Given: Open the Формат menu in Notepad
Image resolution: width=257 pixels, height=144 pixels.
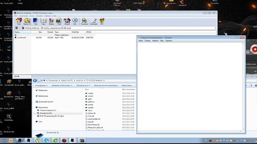Looking at the screenshot, I should (x=155, y=40).
